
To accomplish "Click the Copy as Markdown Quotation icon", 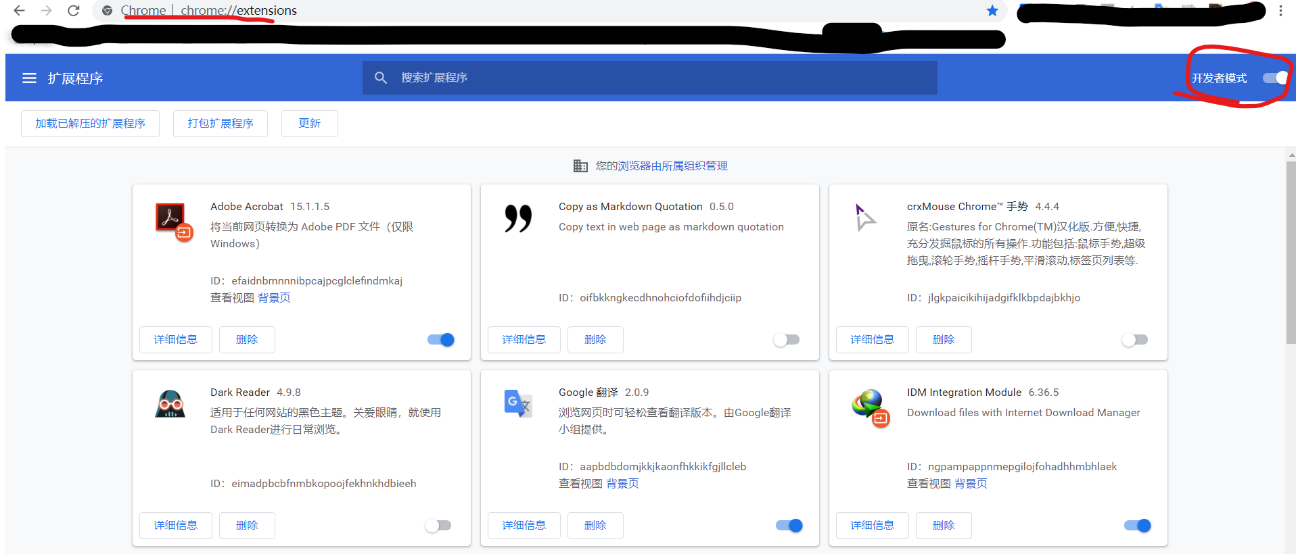I will point(518,218).
